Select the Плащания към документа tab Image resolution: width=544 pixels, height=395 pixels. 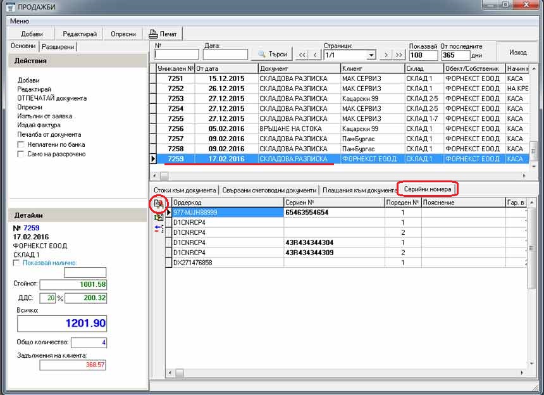[359, 190]
